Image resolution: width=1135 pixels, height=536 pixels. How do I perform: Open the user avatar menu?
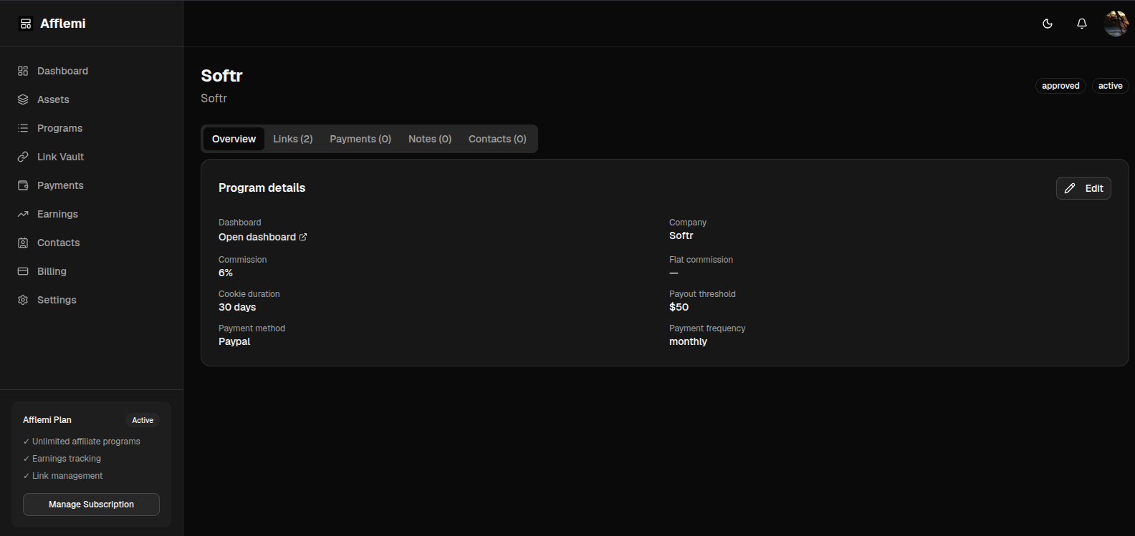coord(1116,24)
